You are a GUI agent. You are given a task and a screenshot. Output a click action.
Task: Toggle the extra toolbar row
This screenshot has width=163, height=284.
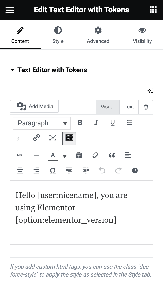tap(69, 139)
